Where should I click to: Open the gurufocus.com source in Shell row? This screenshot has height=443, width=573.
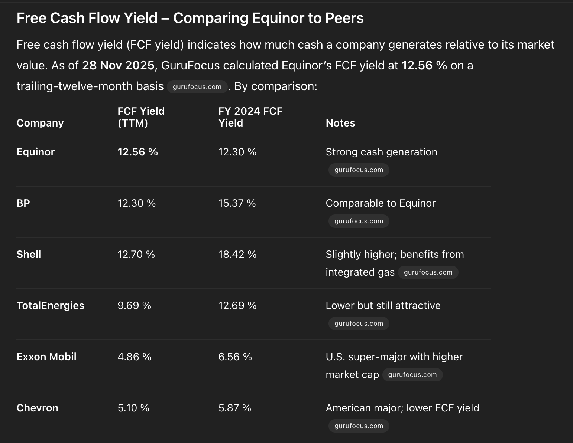(428, 272)
